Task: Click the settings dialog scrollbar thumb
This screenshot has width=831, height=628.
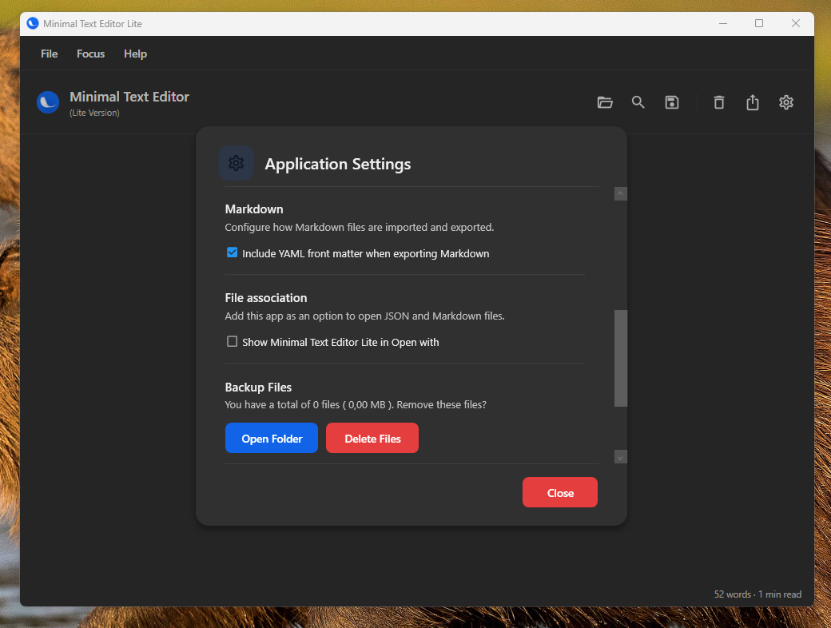Action: (x=621, y=358)
